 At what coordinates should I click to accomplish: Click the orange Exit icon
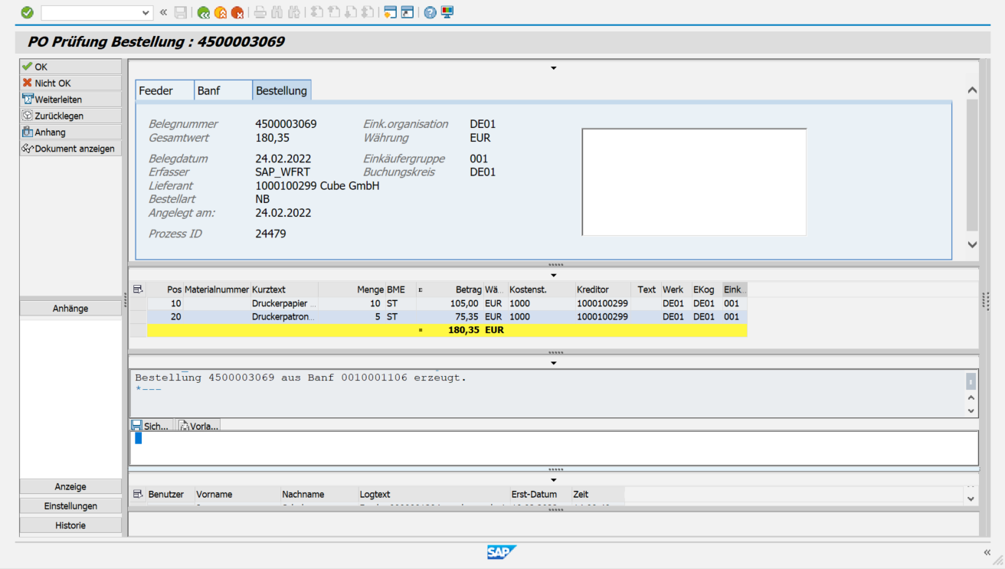[221, 12]
